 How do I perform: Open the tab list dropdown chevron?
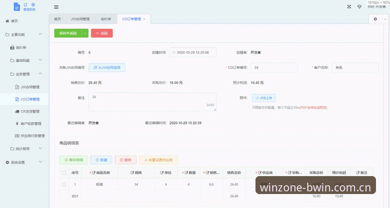385,19
